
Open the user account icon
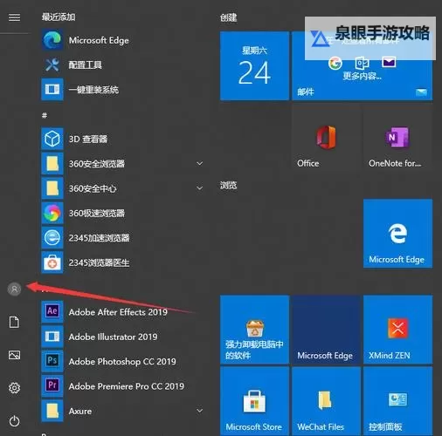point(14,289)
